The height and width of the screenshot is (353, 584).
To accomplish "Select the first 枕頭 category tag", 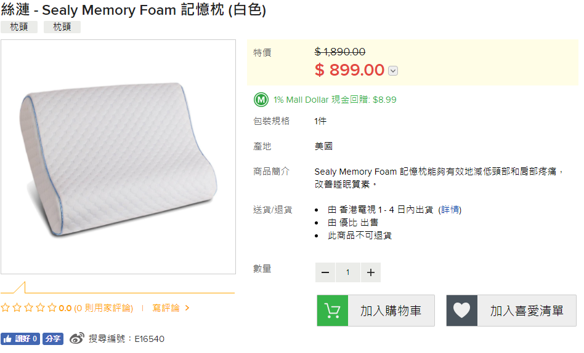I will coord(19,27).
